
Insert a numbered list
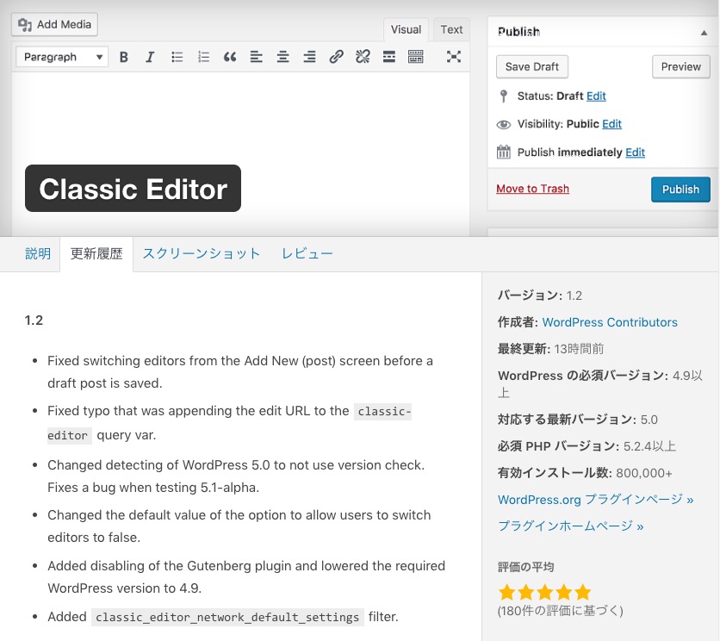pyautogui.click(x=203, y=57)
